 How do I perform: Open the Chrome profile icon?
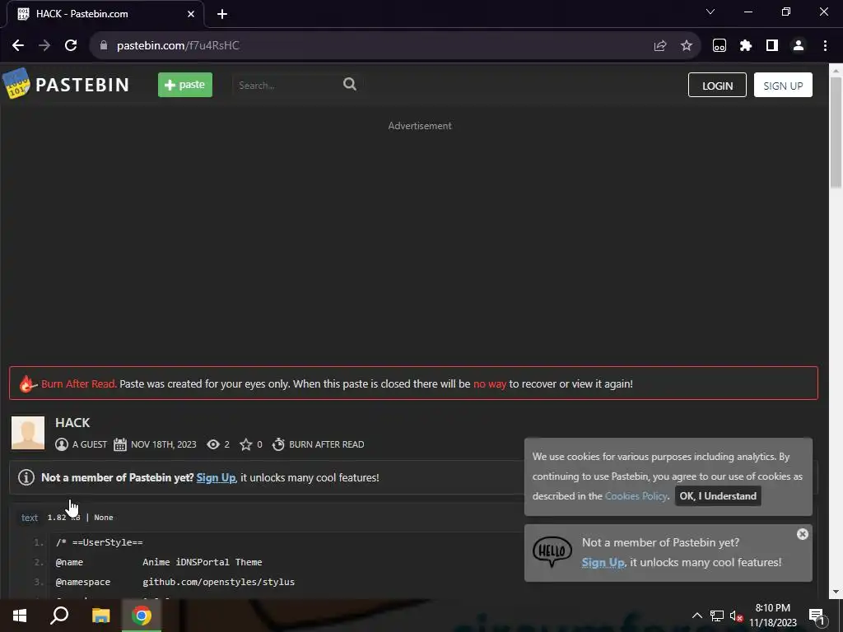(x=799, y=46)
